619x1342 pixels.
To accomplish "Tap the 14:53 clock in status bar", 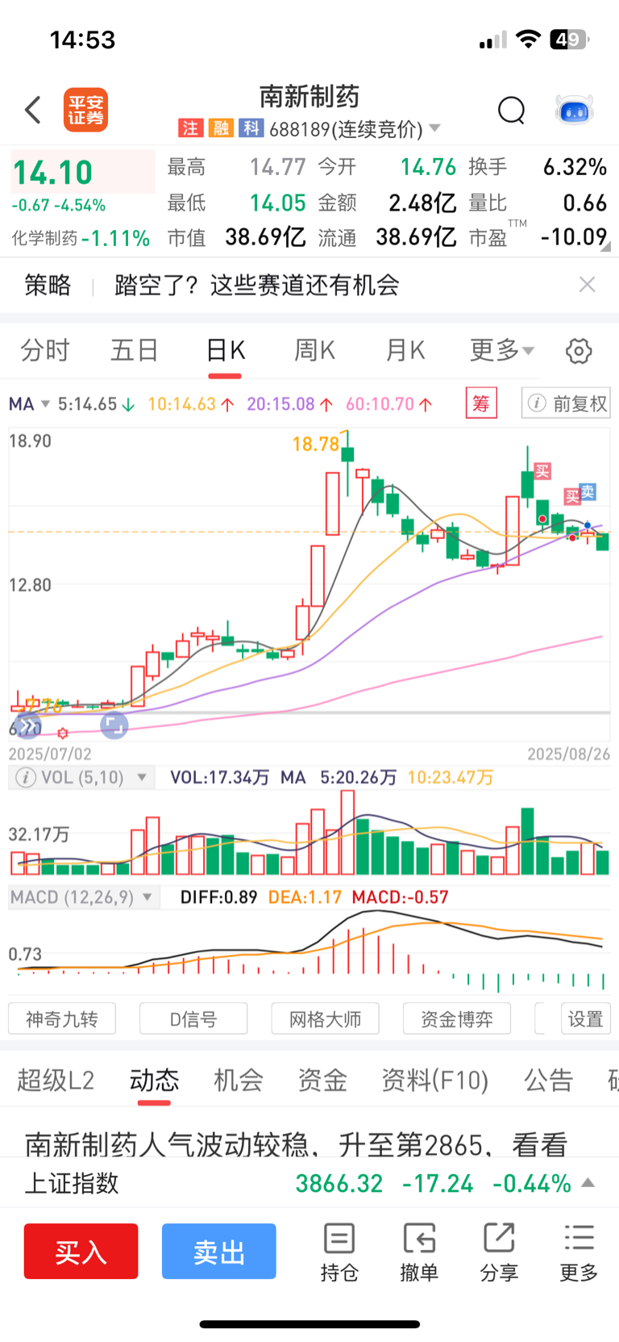I will click(82, 40).
